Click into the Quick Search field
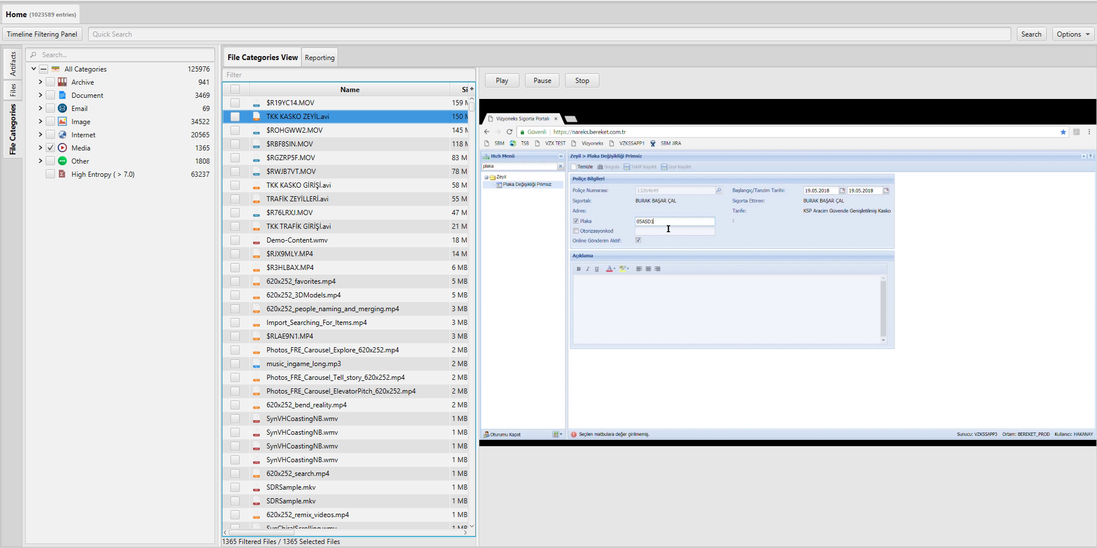The height and width of the screenshot is (548, 1097). [549, 34]
